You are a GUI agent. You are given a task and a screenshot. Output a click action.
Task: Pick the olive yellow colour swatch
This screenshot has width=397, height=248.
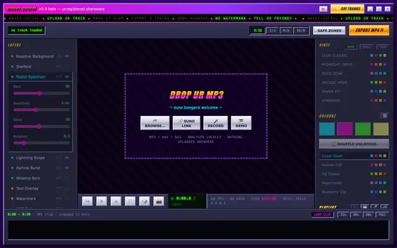point(381,129)
